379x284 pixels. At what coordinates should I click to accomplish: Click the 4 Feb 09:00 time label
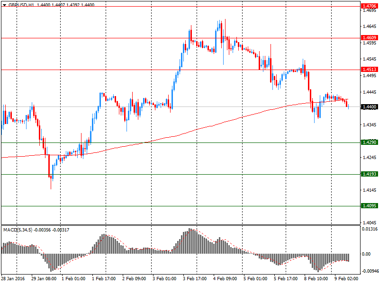pyautogui.click(x=225, y=279)
